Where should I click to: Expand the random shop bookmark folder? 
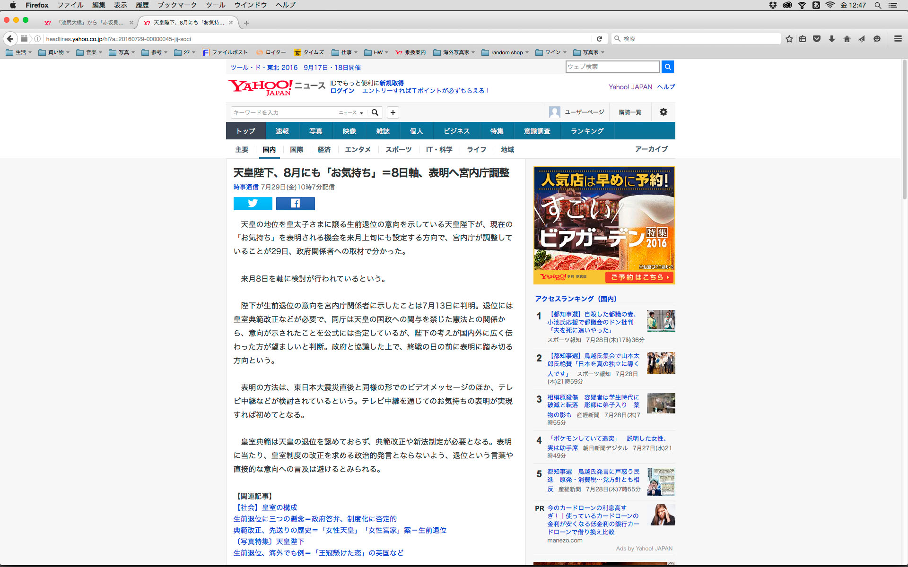[x=505, y=52]
